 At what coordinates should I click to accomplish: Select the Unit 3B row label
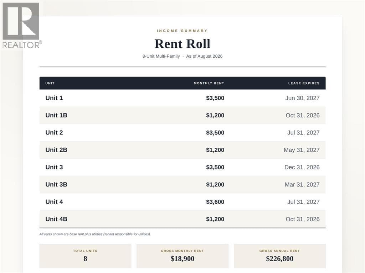tap(56, 184)
